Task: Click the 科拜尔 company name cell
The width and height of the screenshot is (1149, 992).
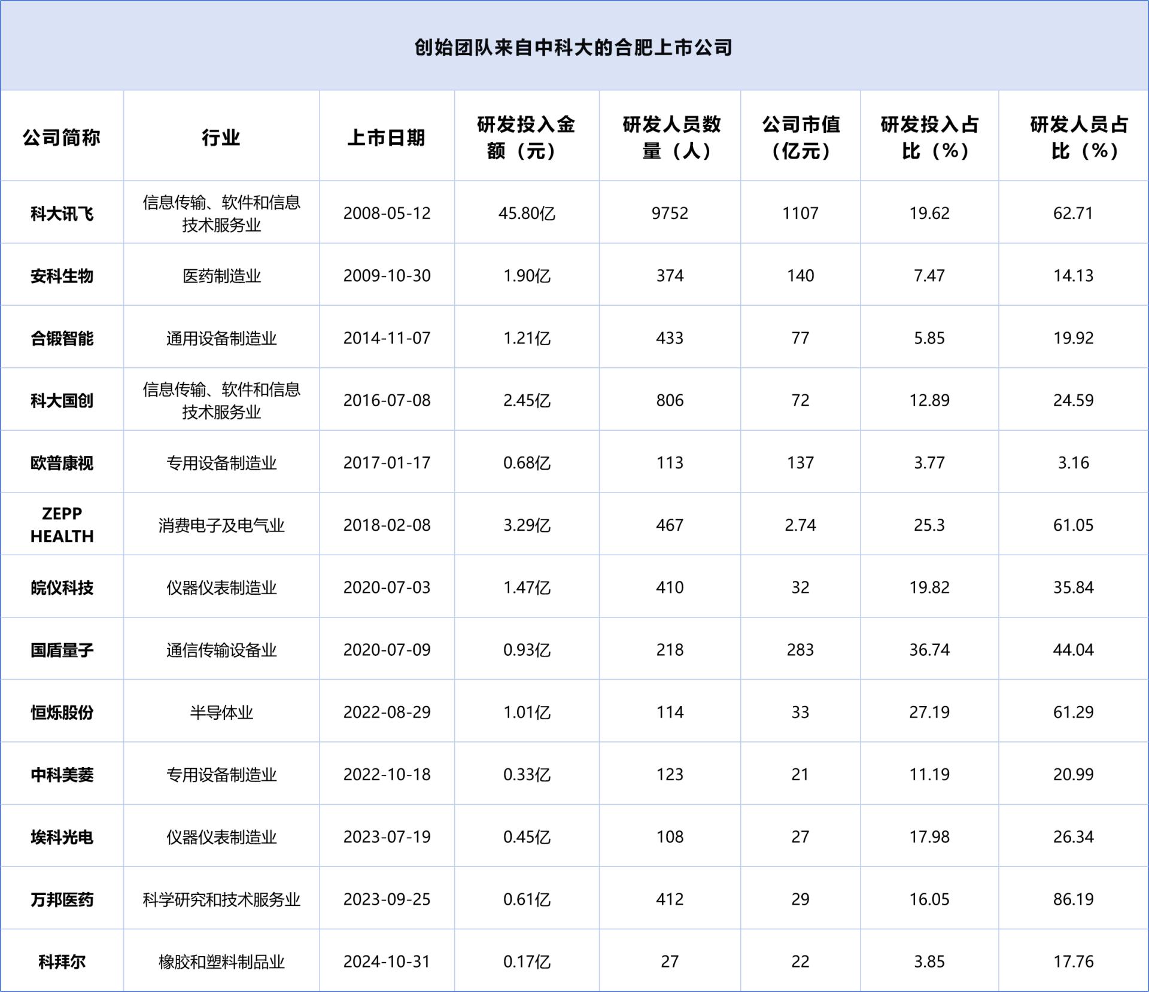Action: 62,961
